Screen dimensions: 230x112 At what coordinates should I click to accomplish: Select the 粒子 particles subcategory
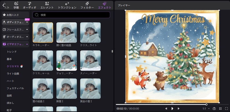(x=9, y=110)
